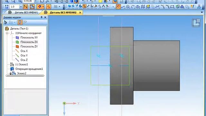Select the Fillet tool
206x116 pixels.
[x=168, y=6]
